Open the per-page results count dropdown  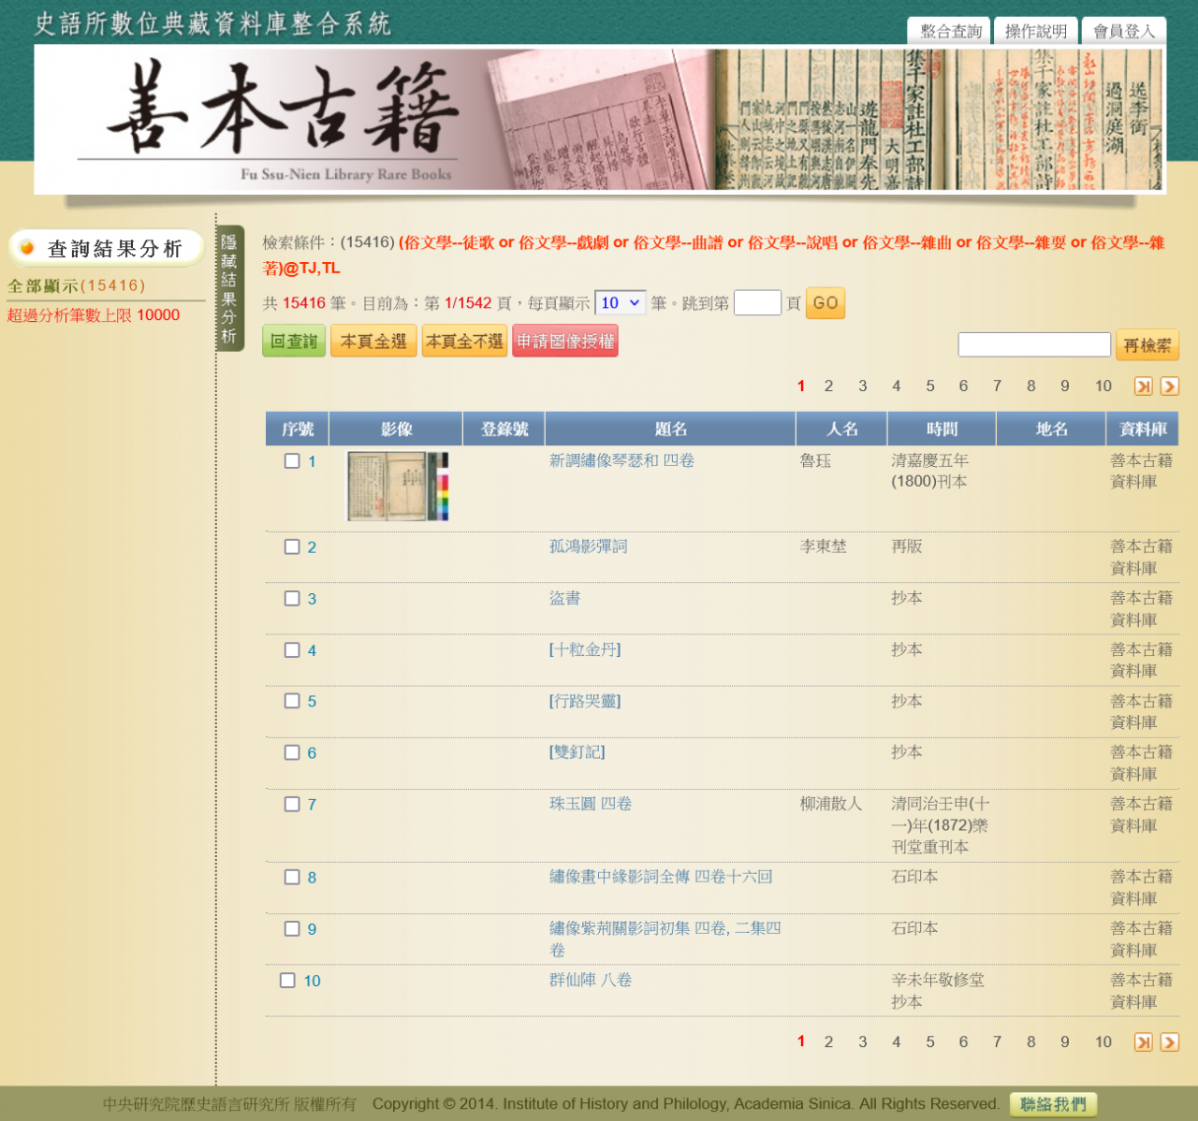(620, 303)
